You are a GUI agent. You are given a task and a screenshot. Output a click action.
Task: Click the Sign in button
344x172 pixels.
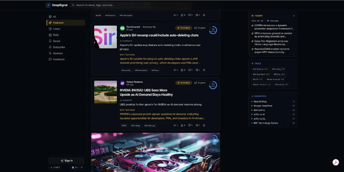tap(67, 160)
